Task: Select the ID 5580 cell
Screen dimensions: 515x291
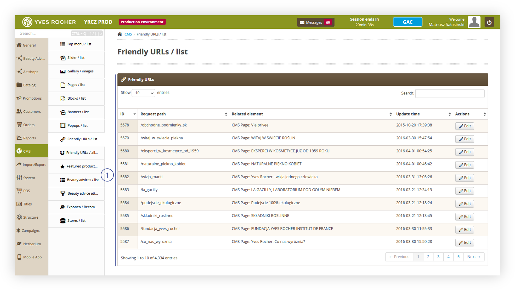Action: tap(128, 151)
